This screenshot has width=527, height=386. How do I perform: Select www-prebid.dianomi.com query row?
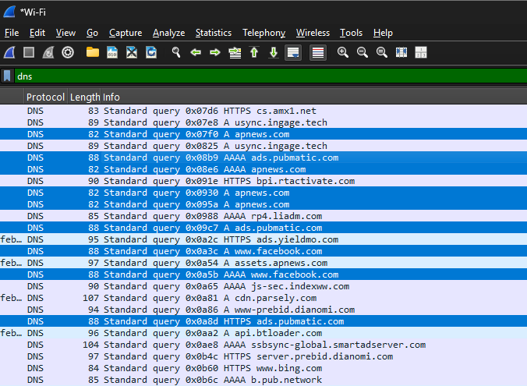pyautogui.click(x=263, y=310)
